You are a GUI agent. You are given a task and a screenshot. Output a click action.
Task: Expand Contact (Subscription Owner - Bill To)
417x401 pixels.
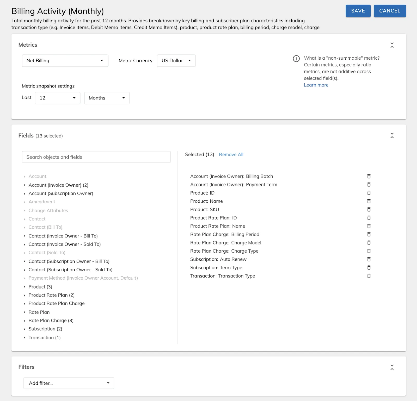24,261
